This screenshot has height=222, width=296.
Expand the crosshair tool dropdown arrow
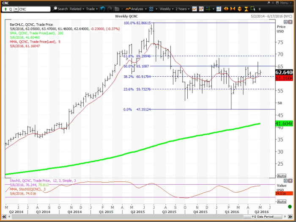point(213,9)
